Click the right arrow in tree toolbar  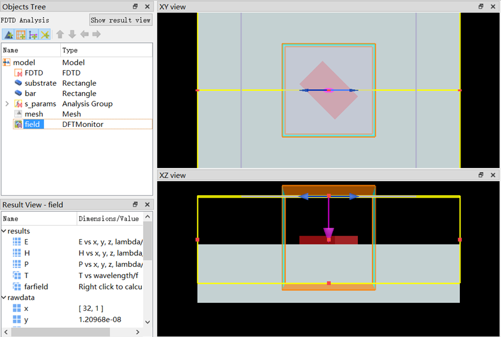point(97,34)
